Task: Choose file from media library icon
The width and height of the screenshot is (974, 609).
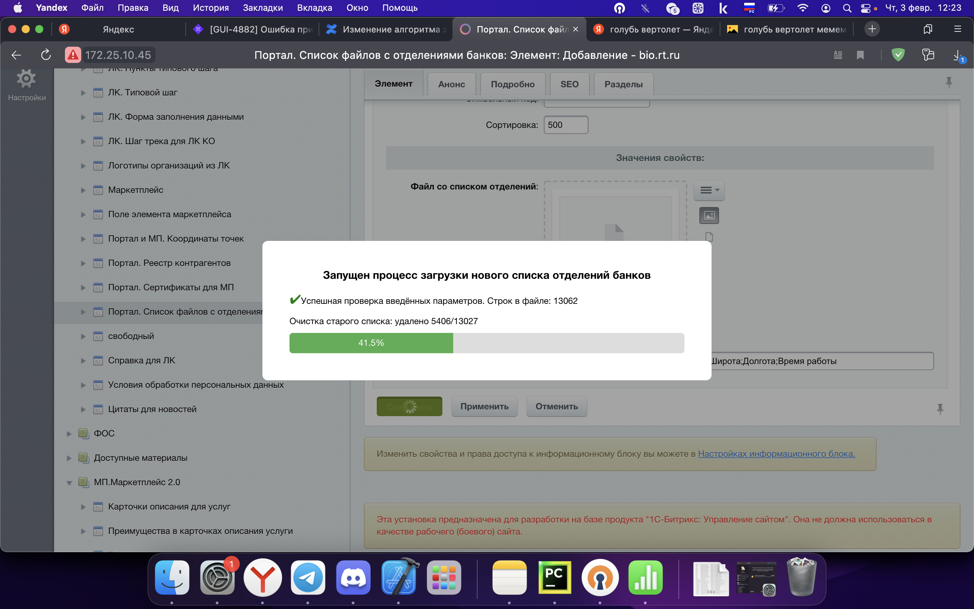Action: (709, 216)
